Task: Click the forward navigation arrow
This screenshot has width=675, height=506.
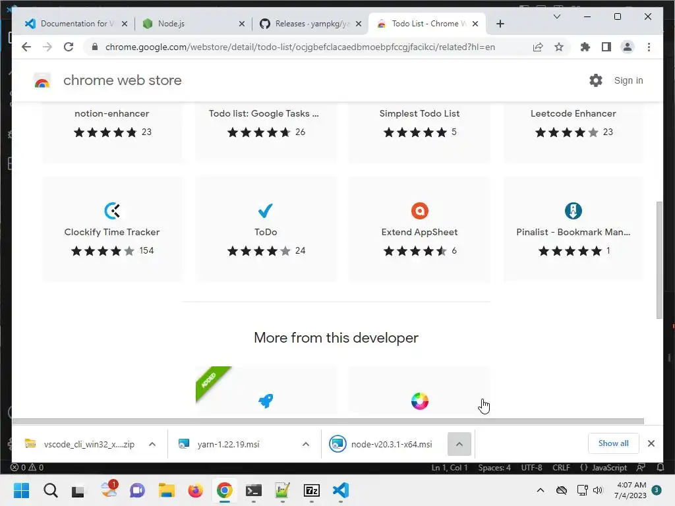Action: point(47,47)
